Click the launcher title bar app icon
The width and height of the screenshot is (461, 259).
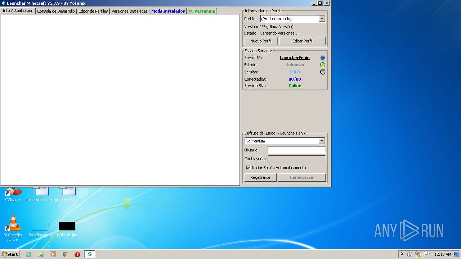4,3
